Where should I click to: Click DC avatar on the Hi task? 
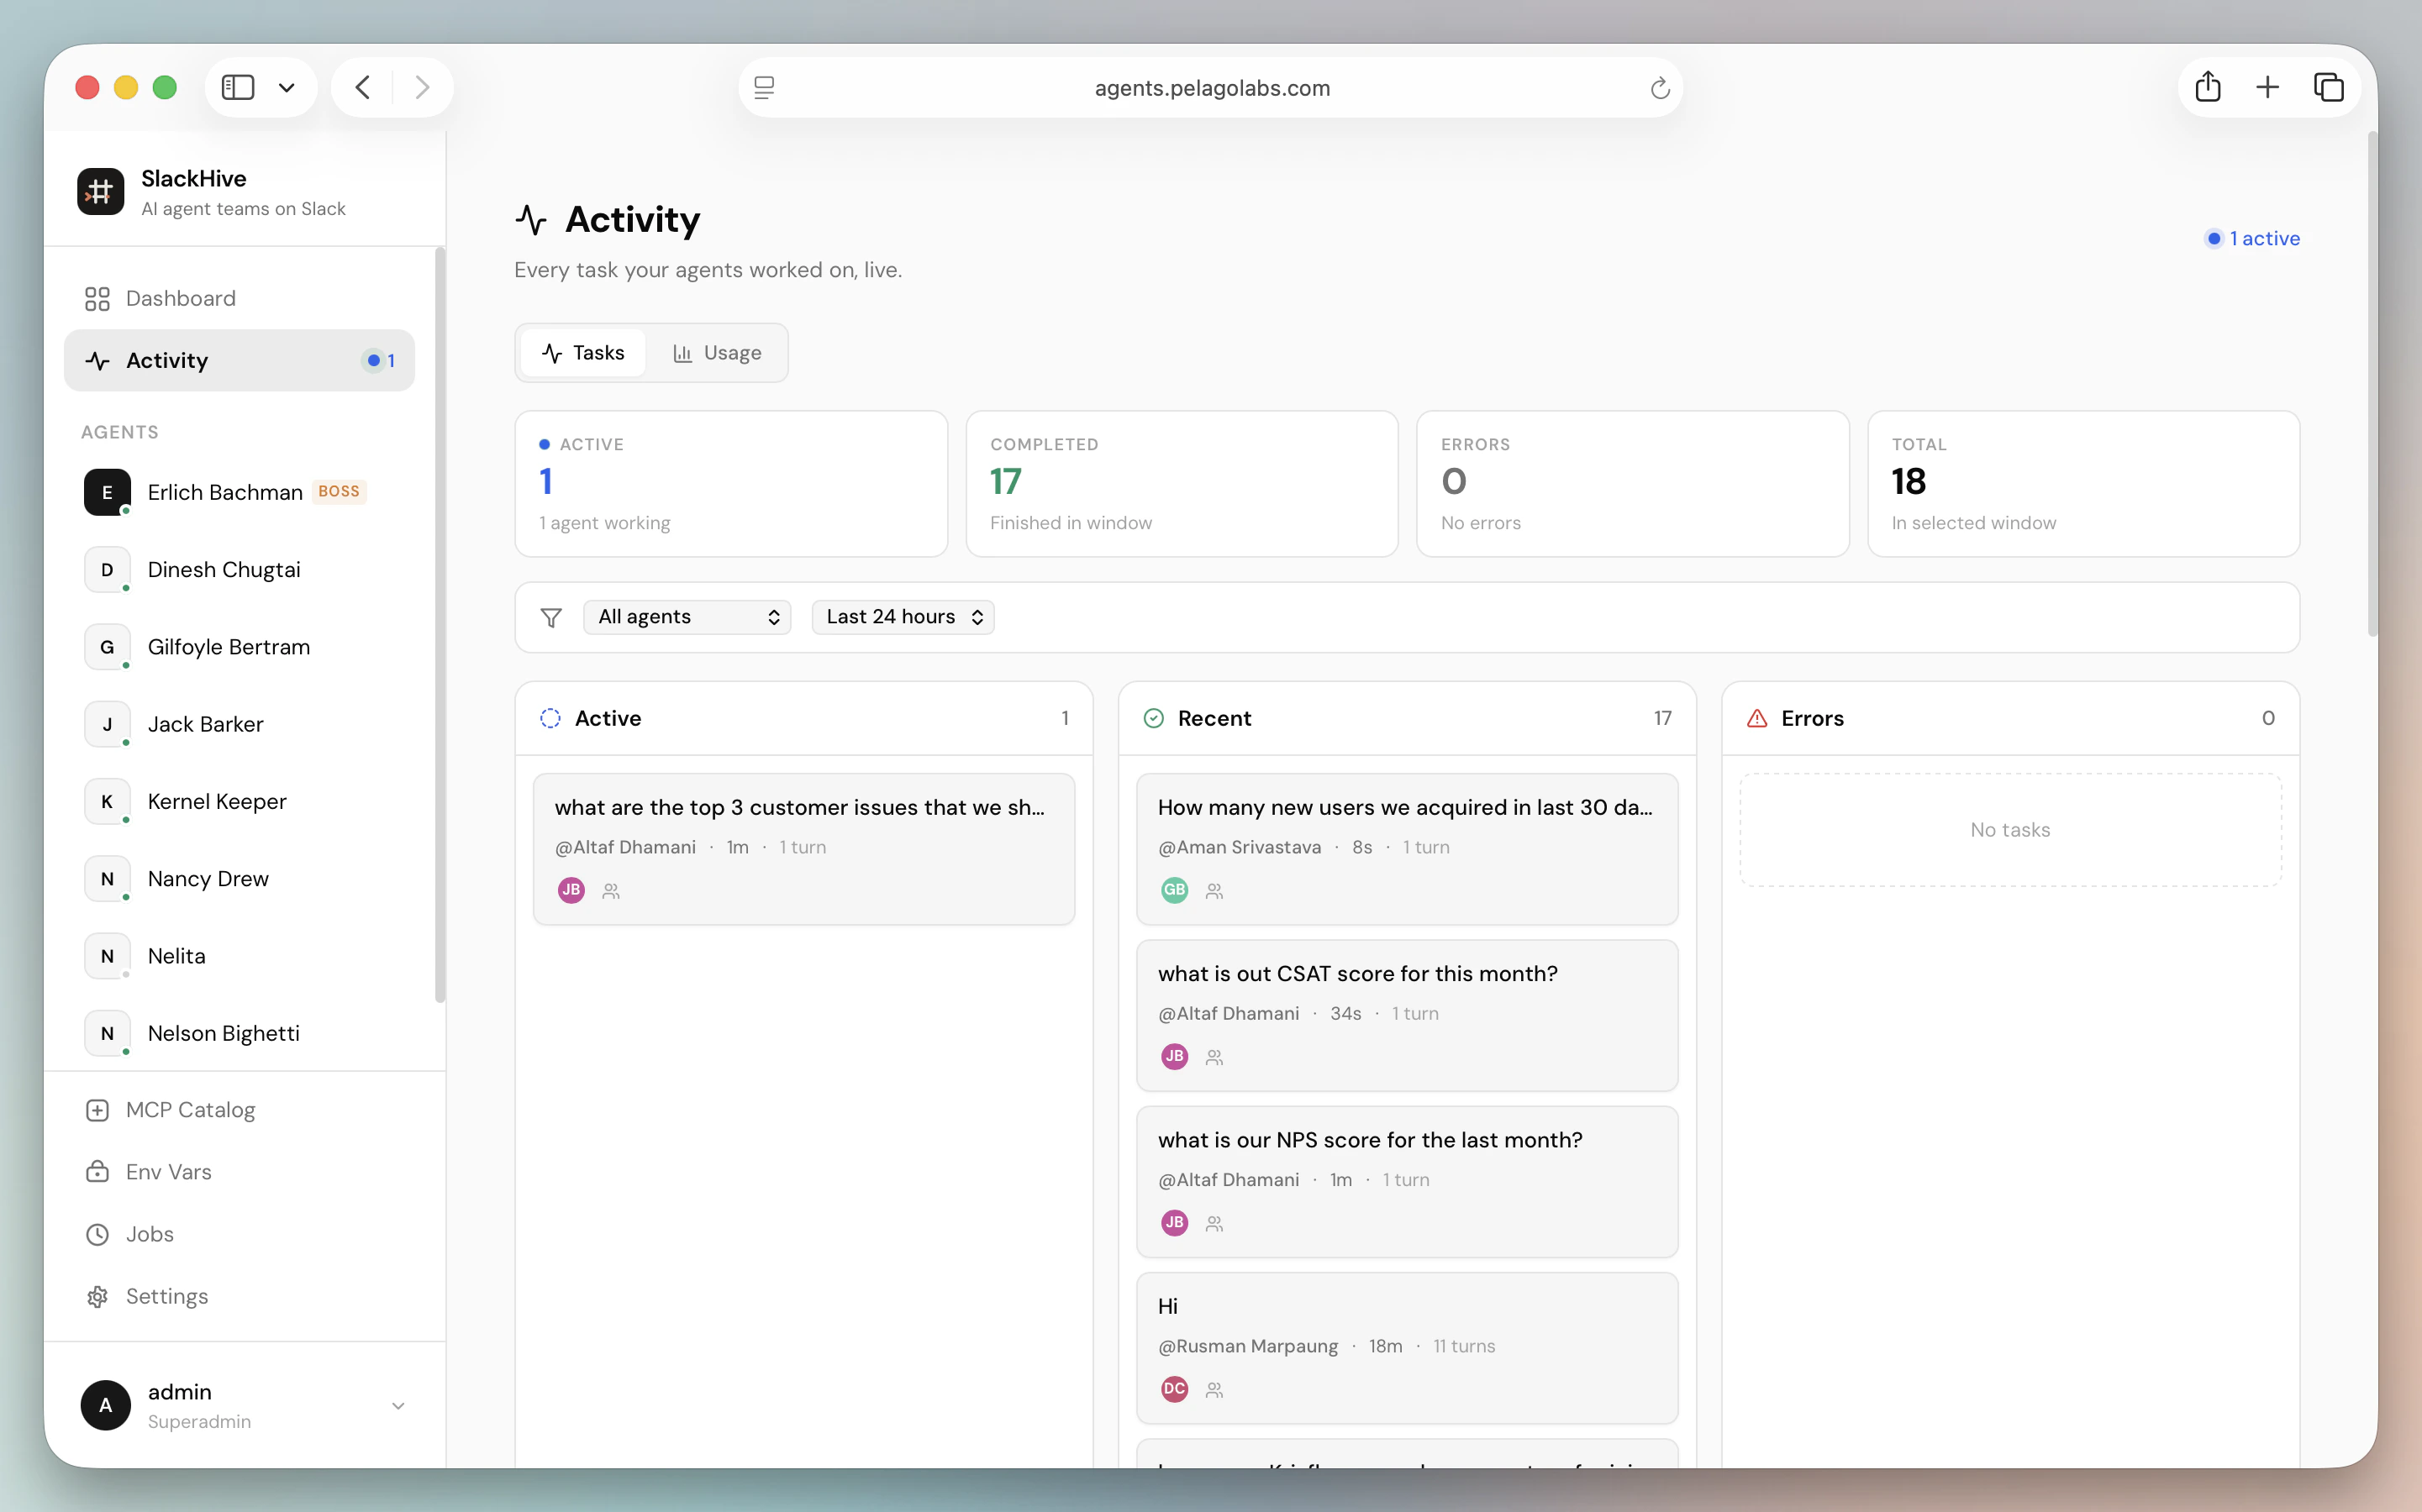1175,1389
